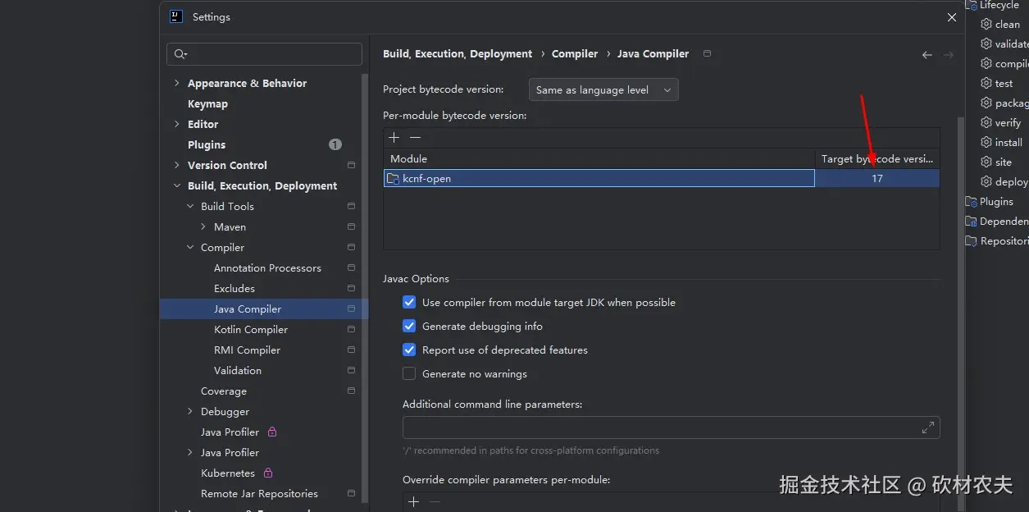The height and width of the screenshot is (512, 1029).
Task: Click plus icon under Override compiler parameters
Action: pyautogui.click(x=413, y=501)
